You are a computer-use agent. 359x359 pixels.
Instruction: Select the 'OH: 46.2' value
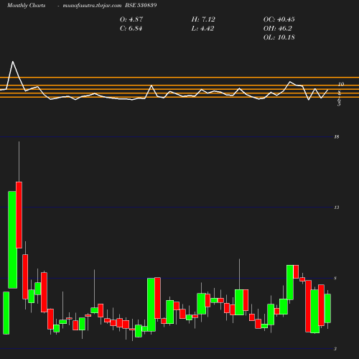click(278, 29)
